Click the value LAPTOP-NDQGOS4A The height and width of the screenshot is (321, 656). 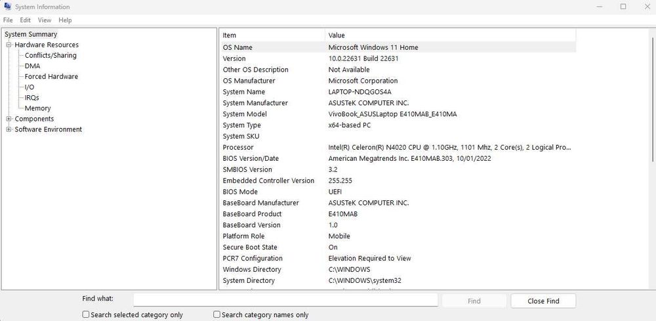coord(359,92)
